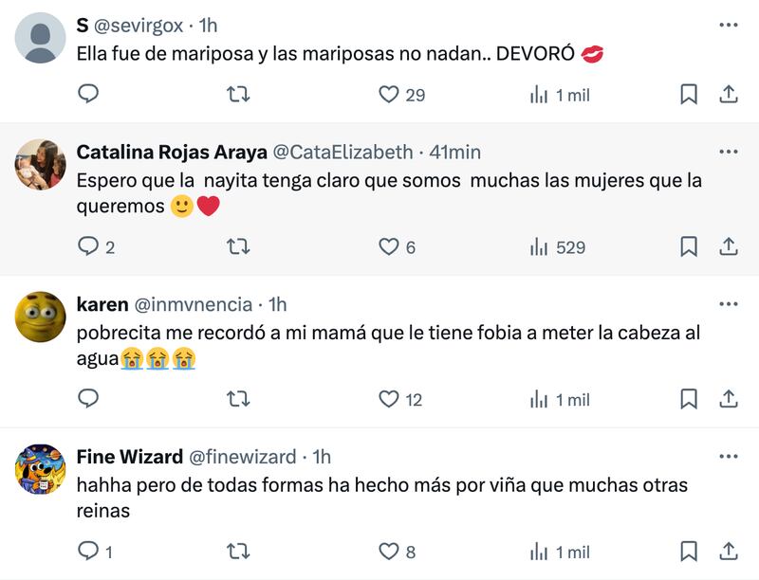The image size is (759, 580).
Task: Click the reply icon on Fine Wizard's tweet
Action: 88,550
